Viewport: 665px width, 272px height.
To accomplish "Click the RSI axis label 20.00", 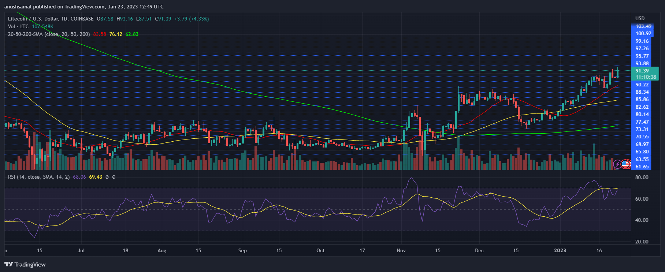I will (x=642, y=242).
